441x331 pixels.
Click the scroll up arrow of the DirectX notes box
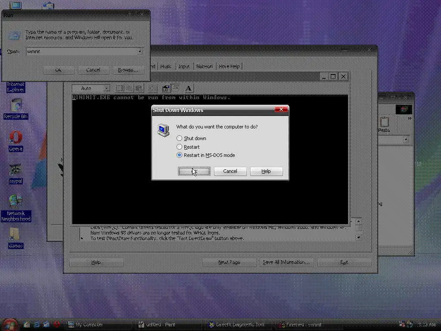tap(358, 222)
